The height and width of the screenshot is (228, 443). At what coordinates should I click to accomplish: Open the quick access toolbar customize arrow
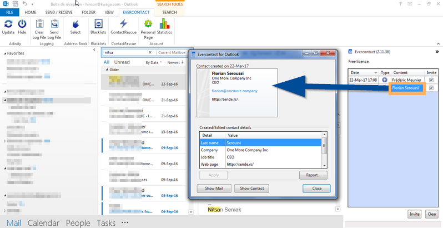(32, 4)
